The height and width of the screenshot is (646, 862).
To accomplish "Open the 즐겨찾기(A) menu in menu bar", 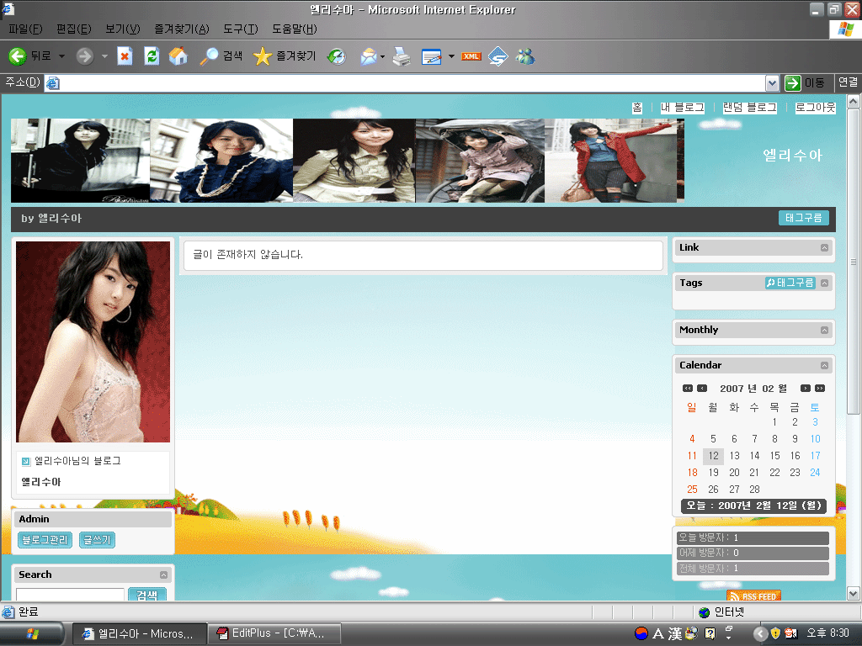I will (x=181, y=29).
